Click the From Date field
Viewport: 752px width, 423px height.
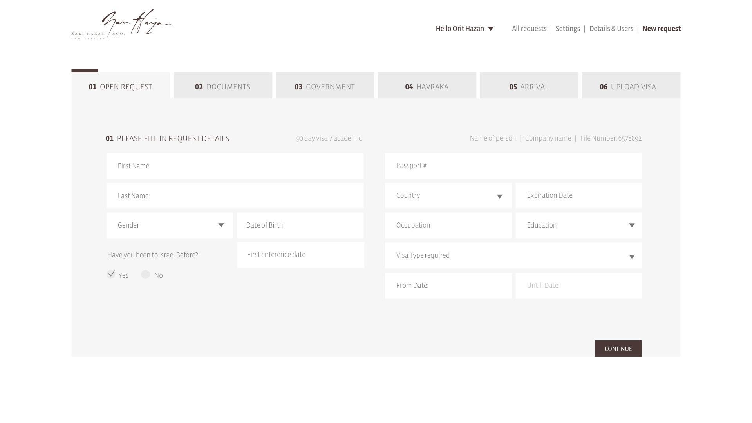(448, 286)
